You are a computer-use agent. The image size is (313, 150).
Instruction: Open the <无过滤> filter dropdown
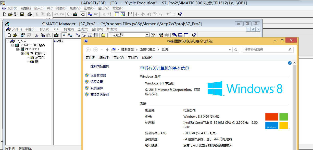(147, 35)
